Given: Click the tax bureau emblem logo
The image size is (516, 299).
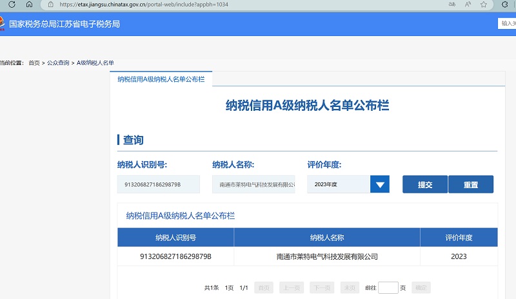Looking at the screenshot, I should (x=2, y=24).
